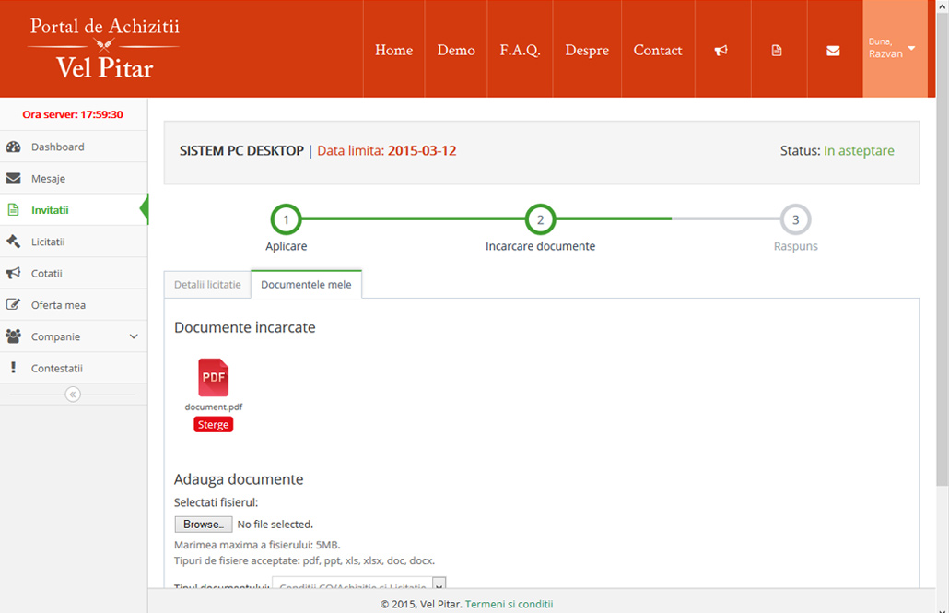The image size is (949, 613).
Task: Switch to the Detalii licitatie tab
Action: [x=207, y=285]
